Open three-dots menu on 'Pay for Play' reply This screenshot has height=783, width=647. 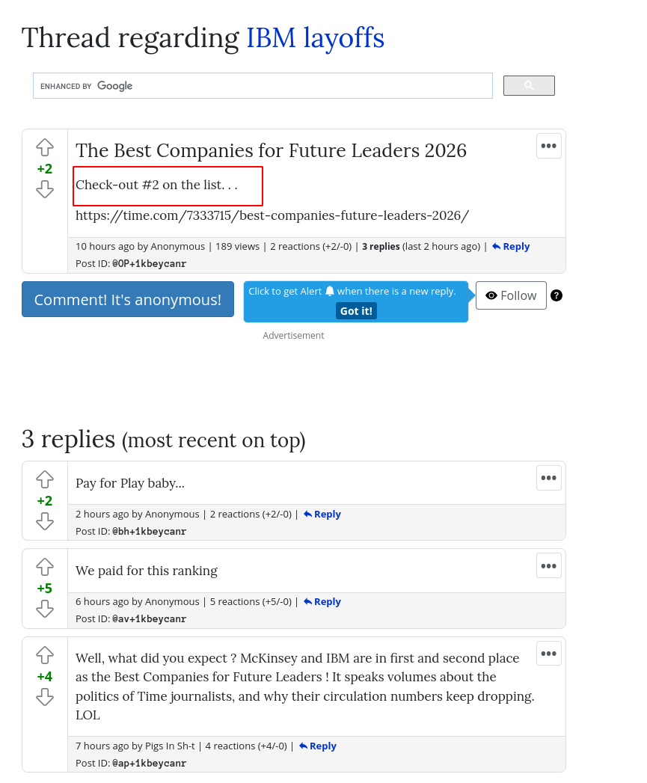pos(548,478)
